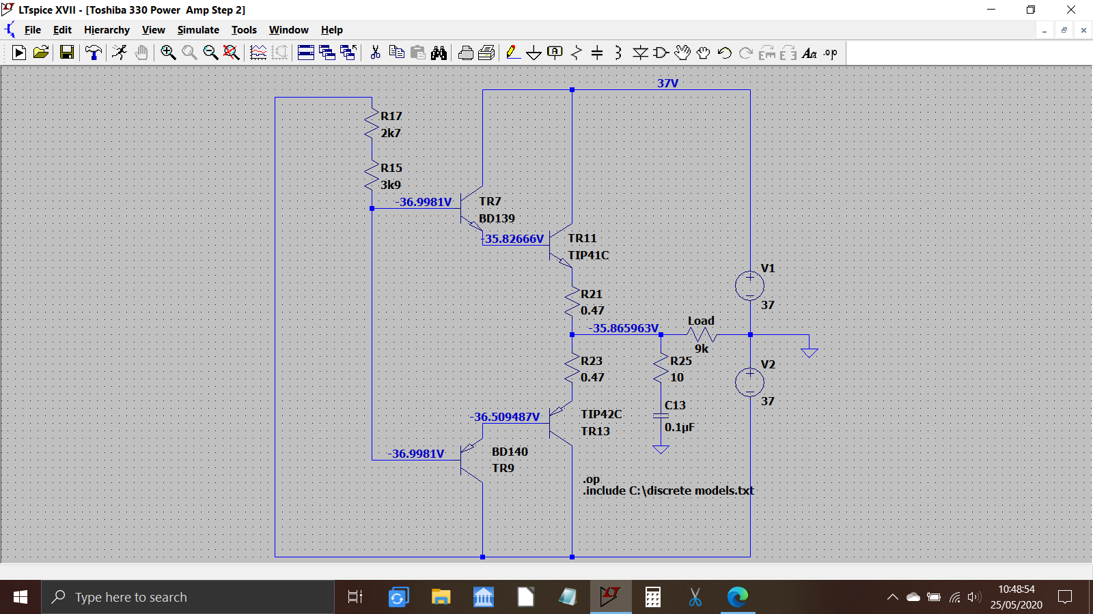Image resolution: width=1093 pixels, height=614 pixels.
Task: Open the Simulate menu
Action: [198, 30]
